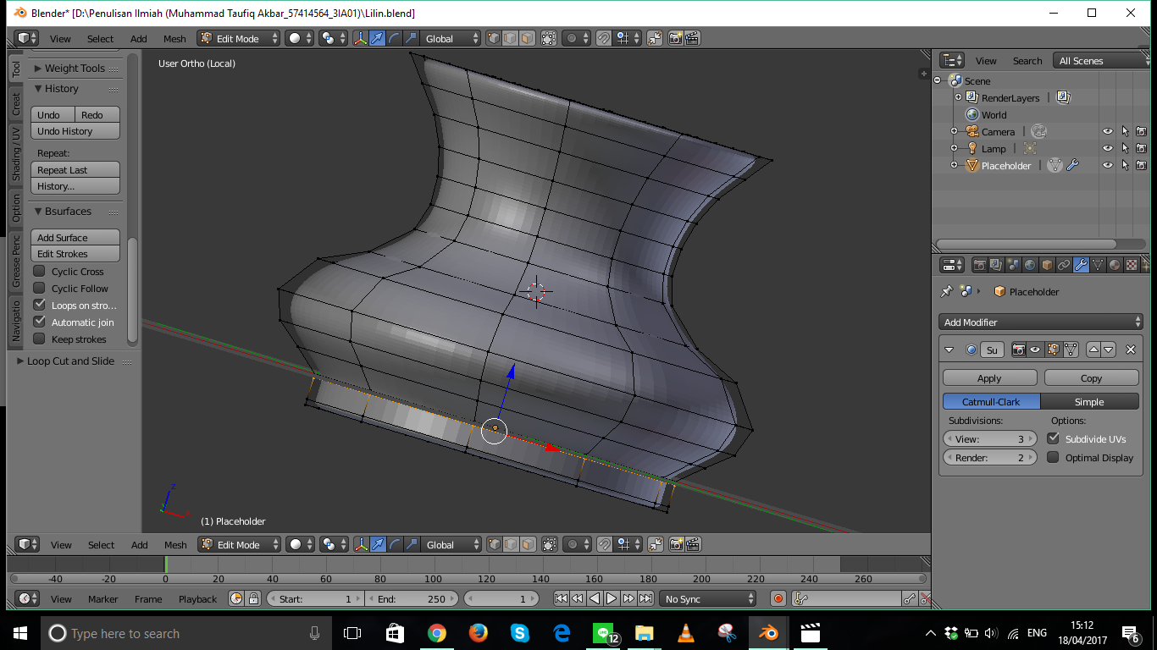1157x650 pixels.
Task: Switch to the Options tool tab
Action: [16, 207]
